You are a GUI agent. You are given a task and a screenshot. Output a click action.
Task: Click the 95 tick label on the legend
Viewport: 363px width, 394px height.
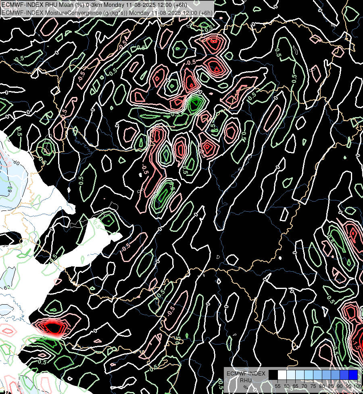[348, 386]
